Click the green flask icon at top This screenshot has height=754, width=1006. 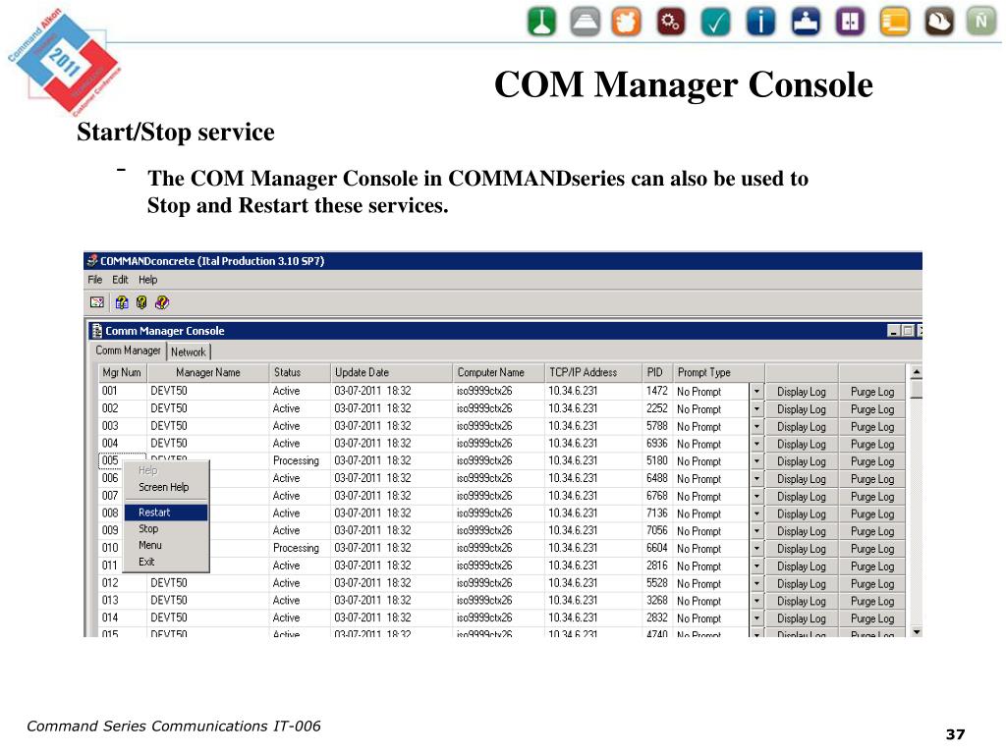(x=541, y=22)
